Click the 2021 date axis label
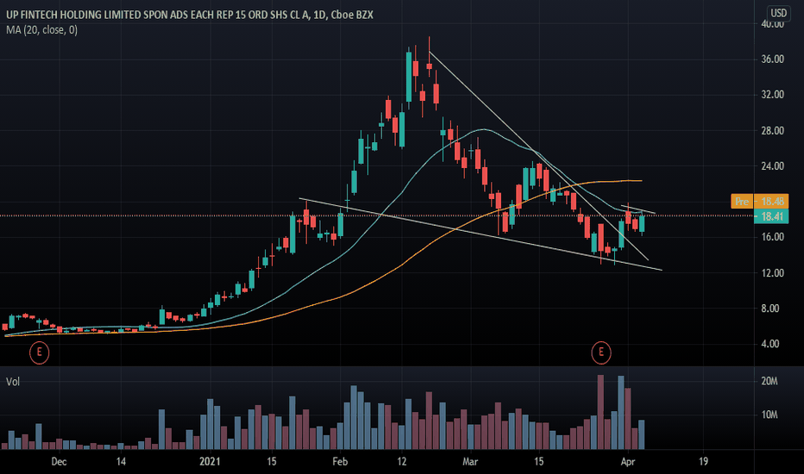This screenshot has width=804, height=474. point(210,462)
